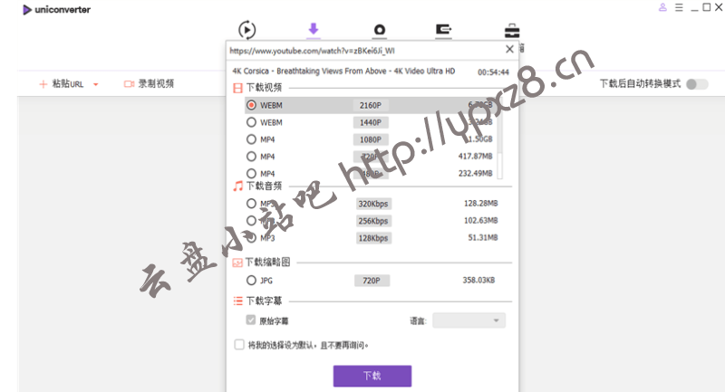Click the 51.31MB file size
This screenshot has width=725, height=392.
tap(483, 237)
